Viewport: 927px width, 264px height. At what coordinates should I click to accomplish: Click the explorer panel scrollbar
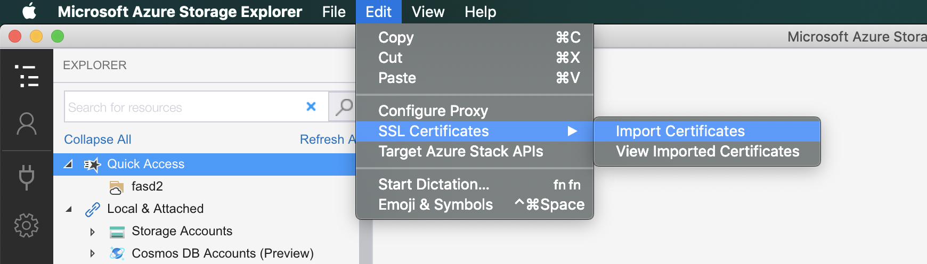pyautogui.click(x=365, y=241)
